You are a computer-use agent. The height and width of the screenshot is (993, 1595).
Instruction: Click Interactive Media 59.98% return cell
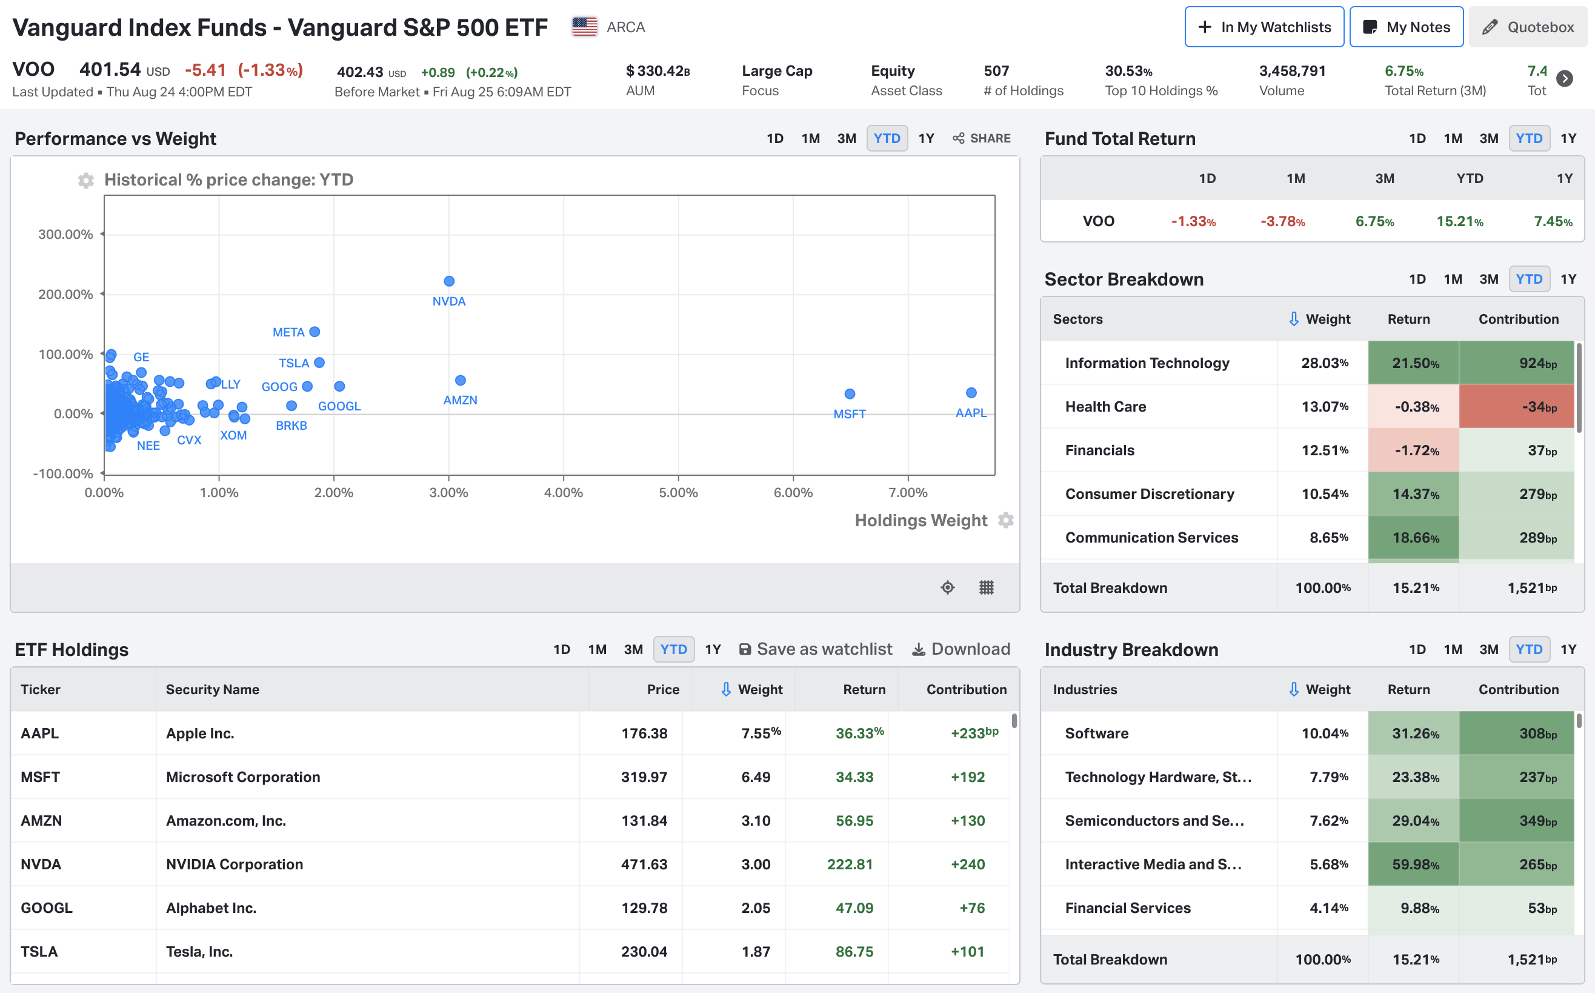(1414, 864)
